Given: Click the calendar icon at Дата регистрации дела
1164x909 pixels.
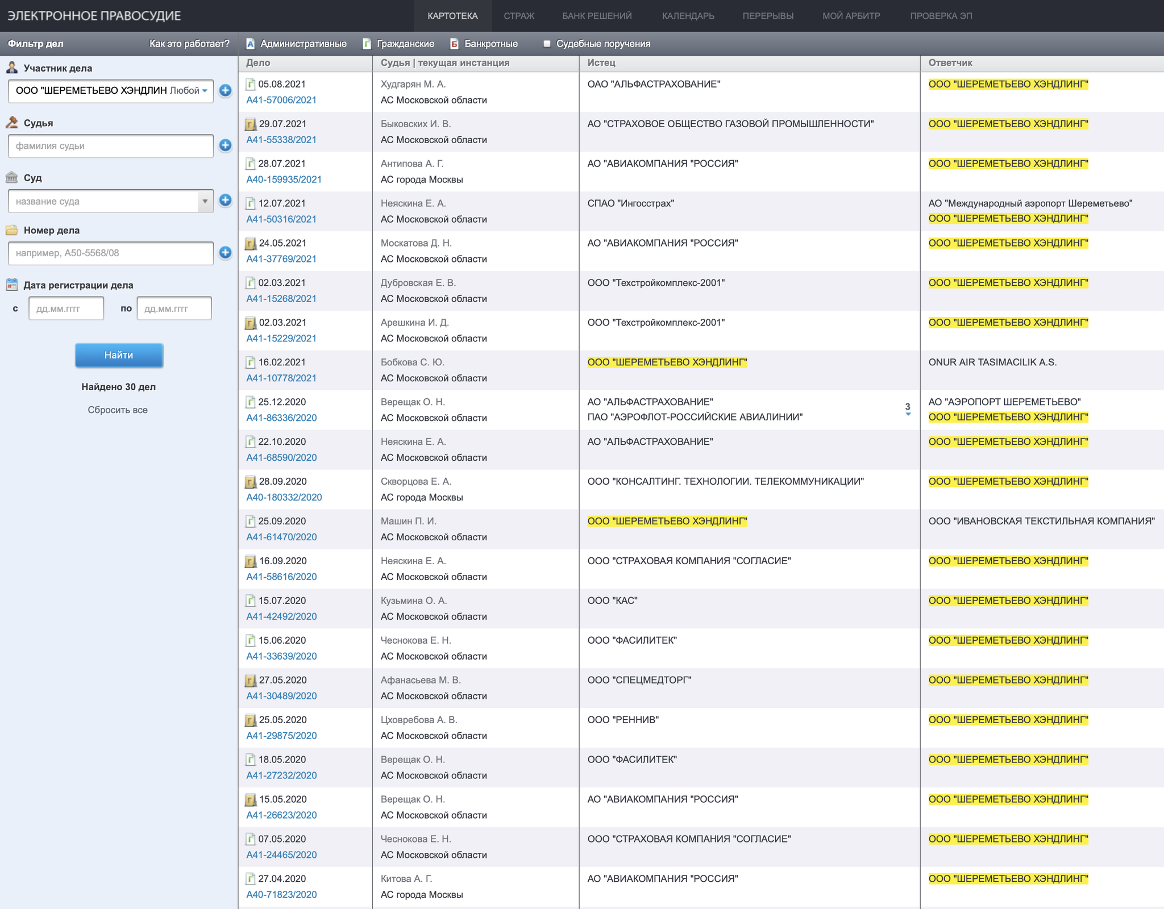Looking at the screenshot, I should pyautogui.click(x=12, y=285).
